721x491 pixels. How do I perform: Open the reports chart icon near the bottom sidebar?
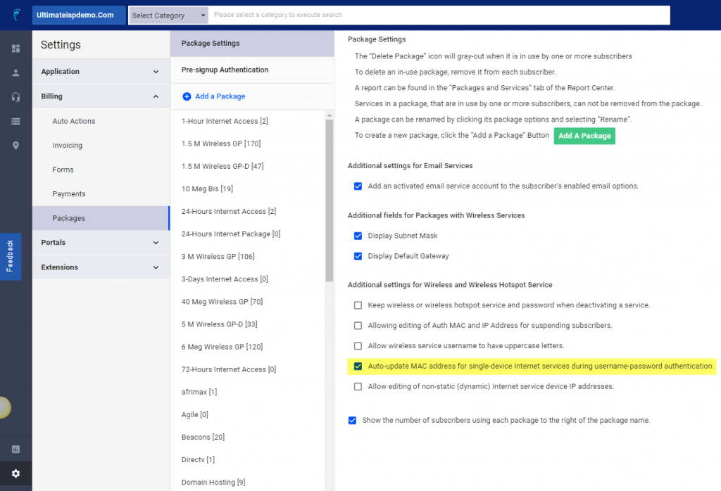14,448
